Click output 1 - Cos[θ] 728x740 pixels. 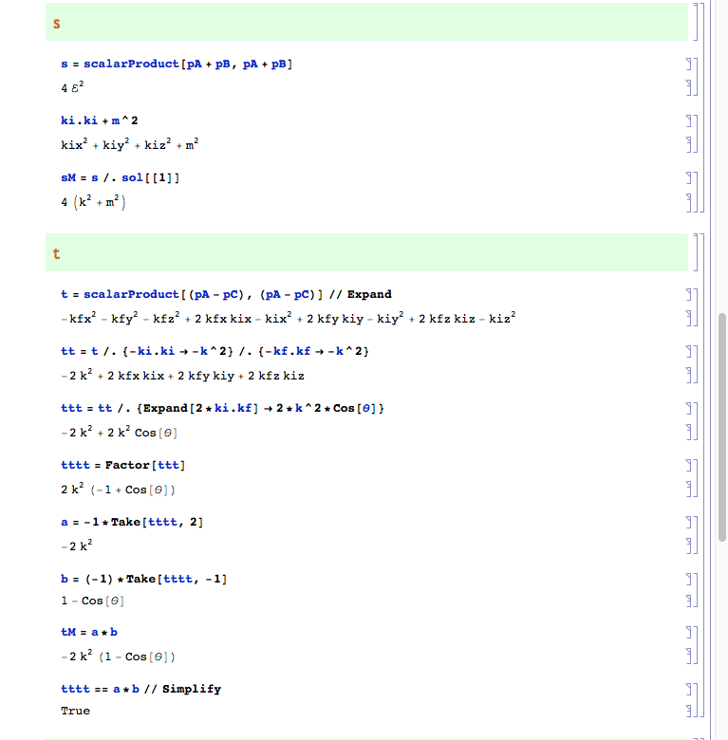pyautogui.click(x=92, y=601)
